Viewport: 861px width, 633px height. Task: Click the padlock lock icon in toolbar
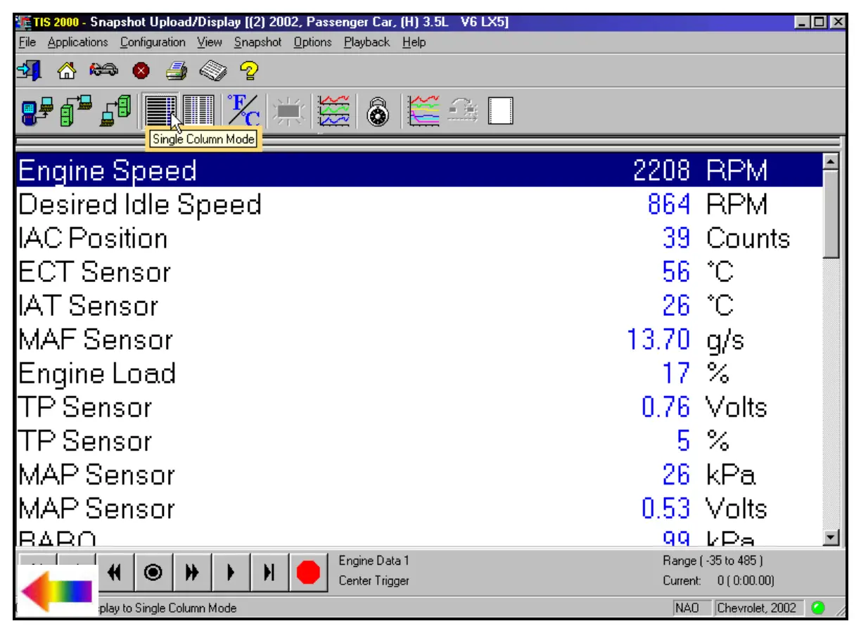pyautogui.click(x=378, y=111)
